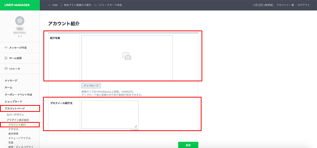
Task: Click the 紹介写真 image preview area
Action: click(127, 58)
